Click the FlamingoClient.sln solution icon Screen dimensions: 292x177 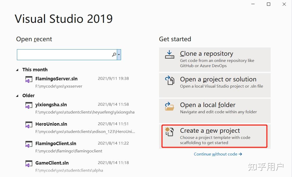[29, 144]
